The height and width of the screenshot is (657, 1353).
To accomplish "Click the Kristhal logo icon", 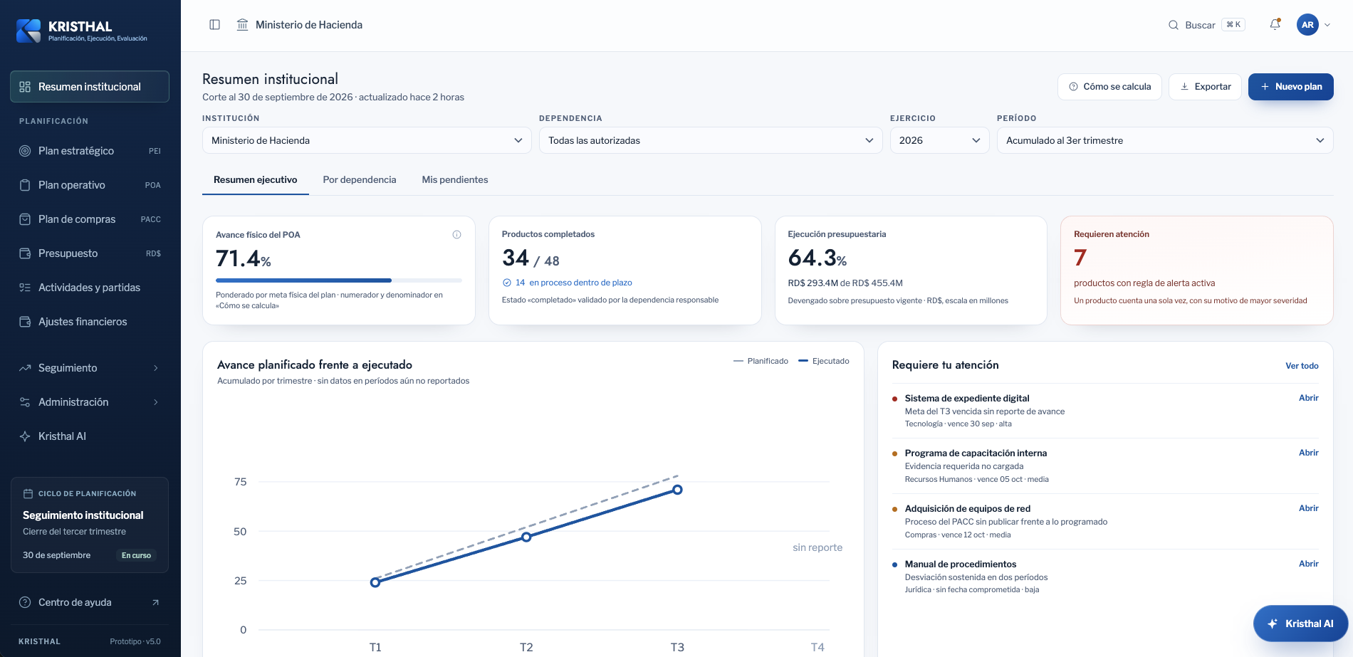I will tap(28, 31).
